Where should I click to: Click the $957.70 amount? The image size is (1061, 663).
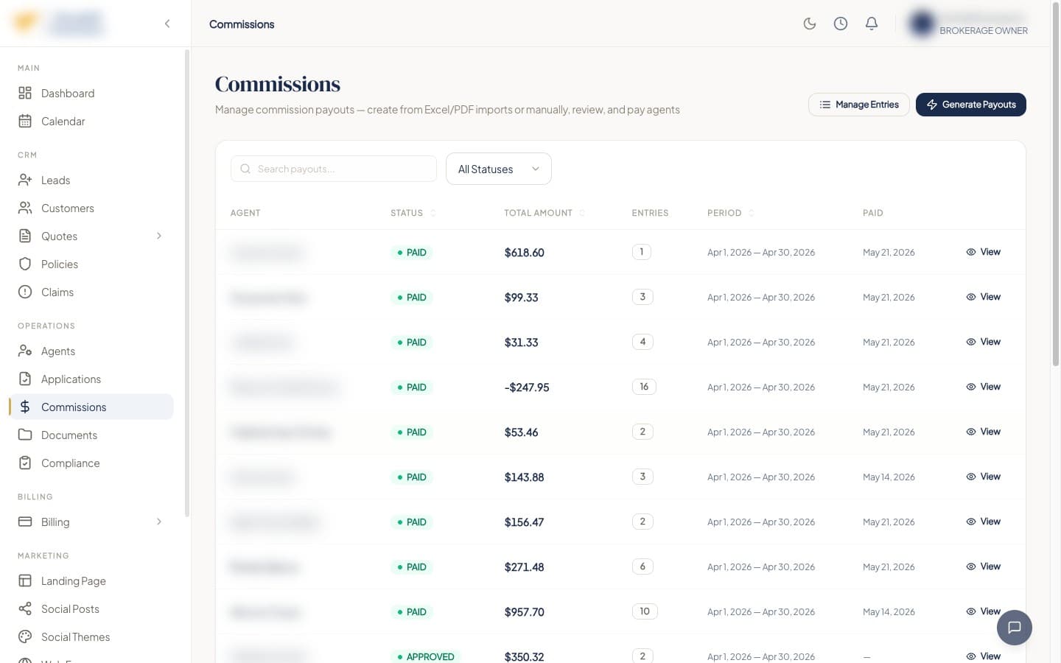524,612
